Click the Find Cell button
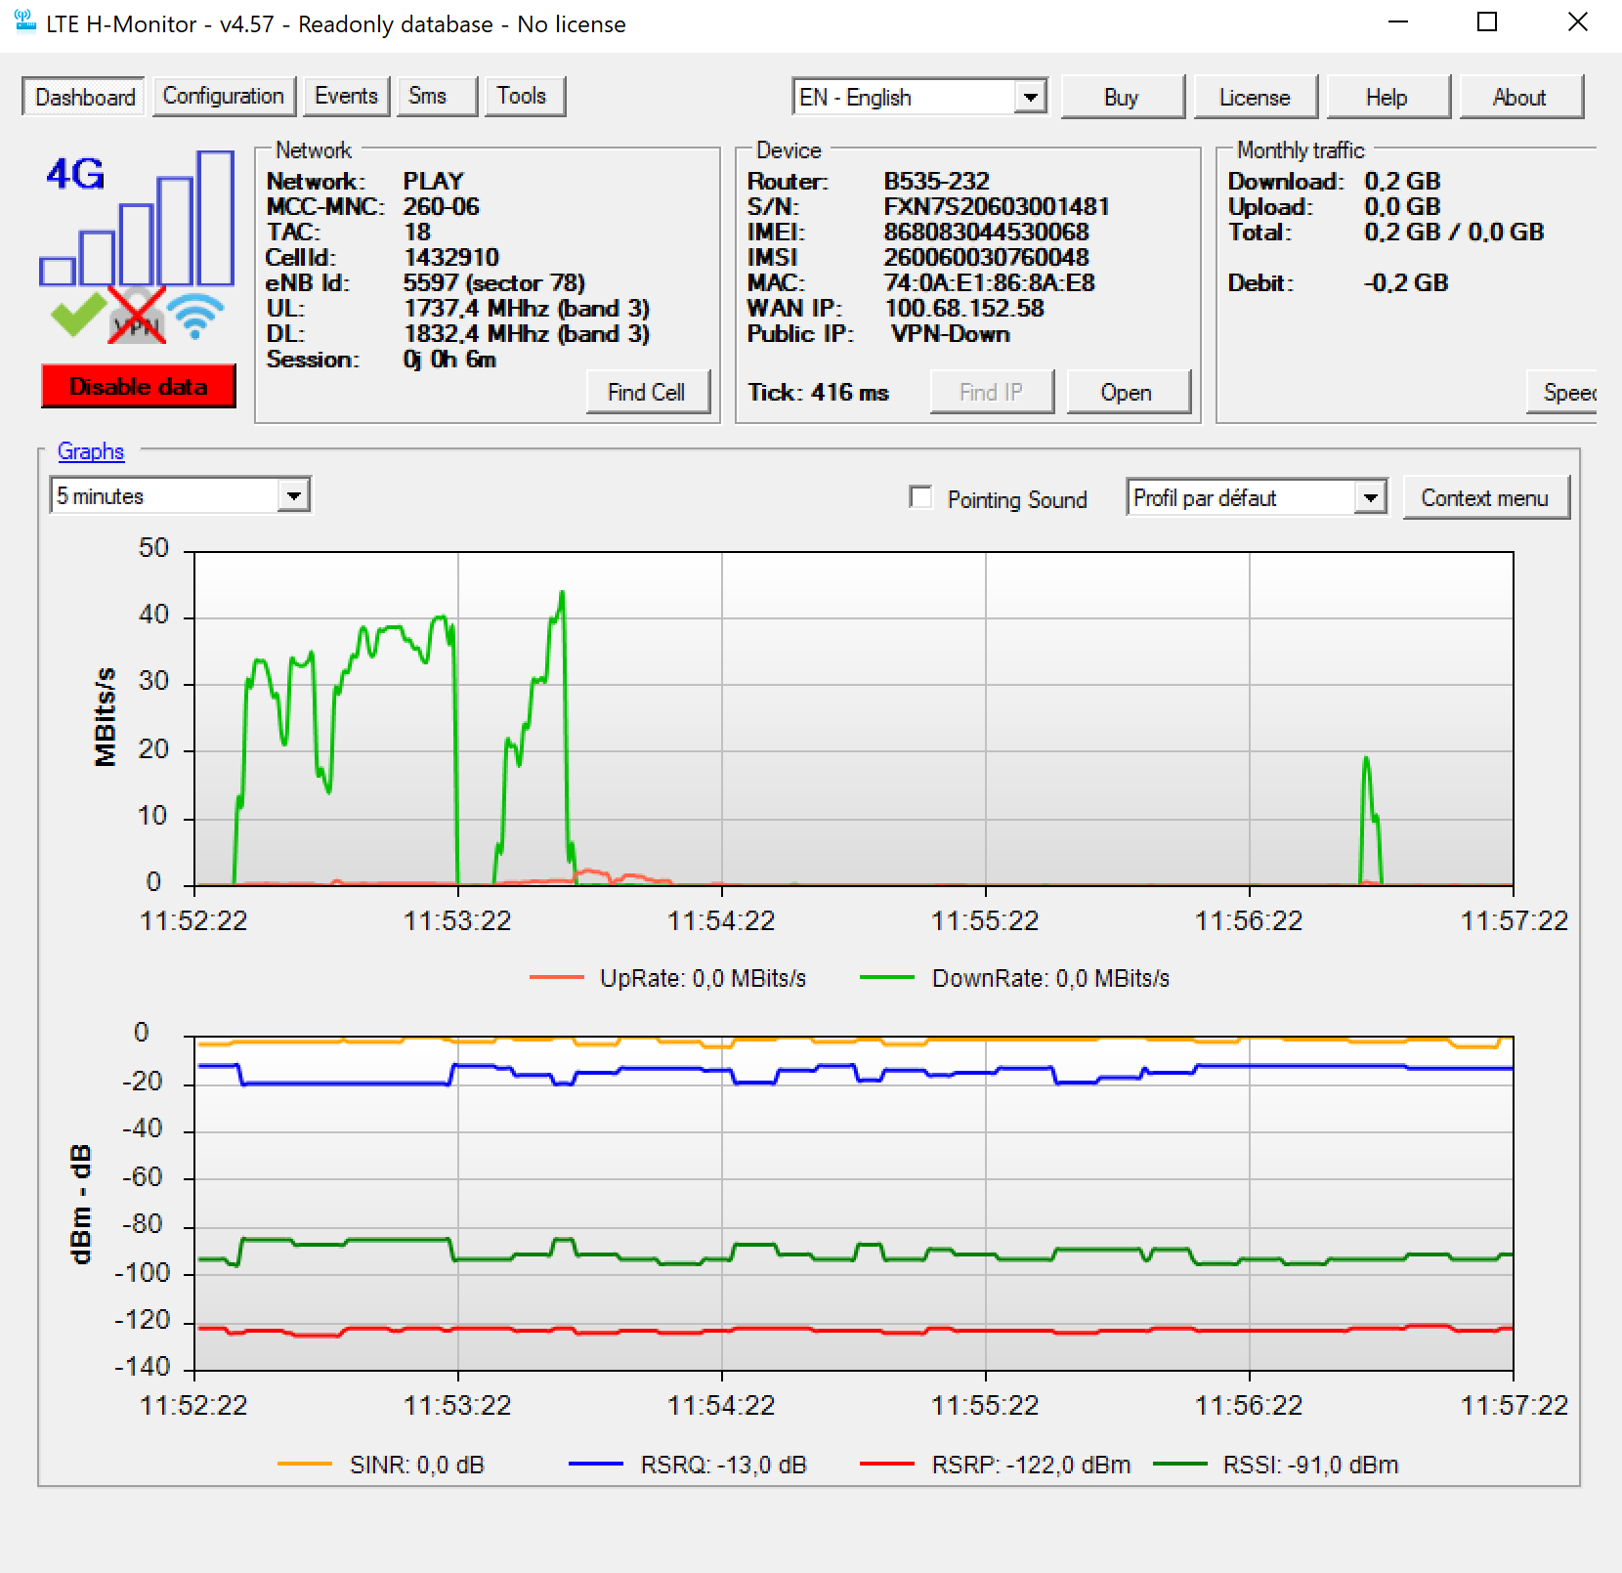 click(647, 392)
